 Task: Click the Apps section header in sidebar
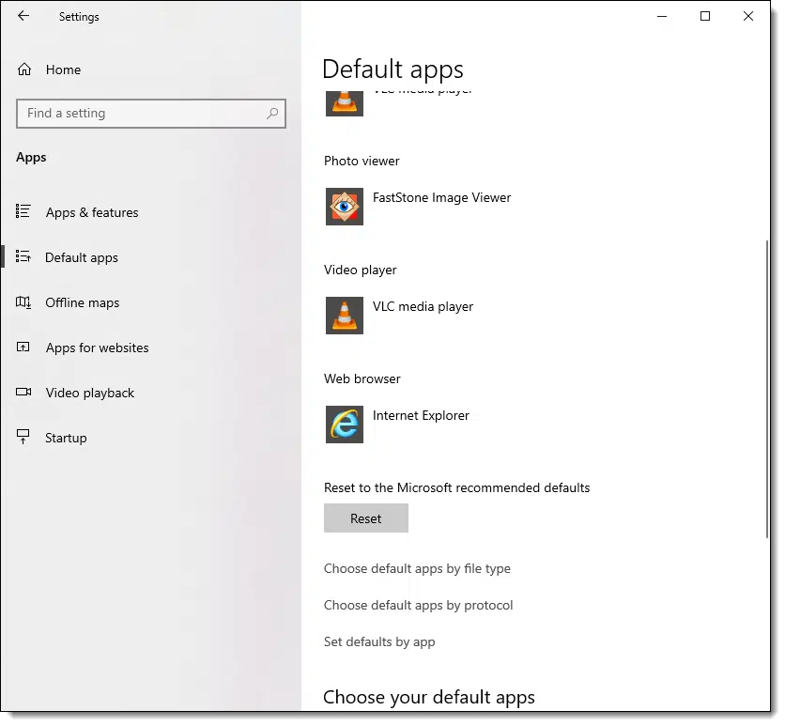[31, 157]
